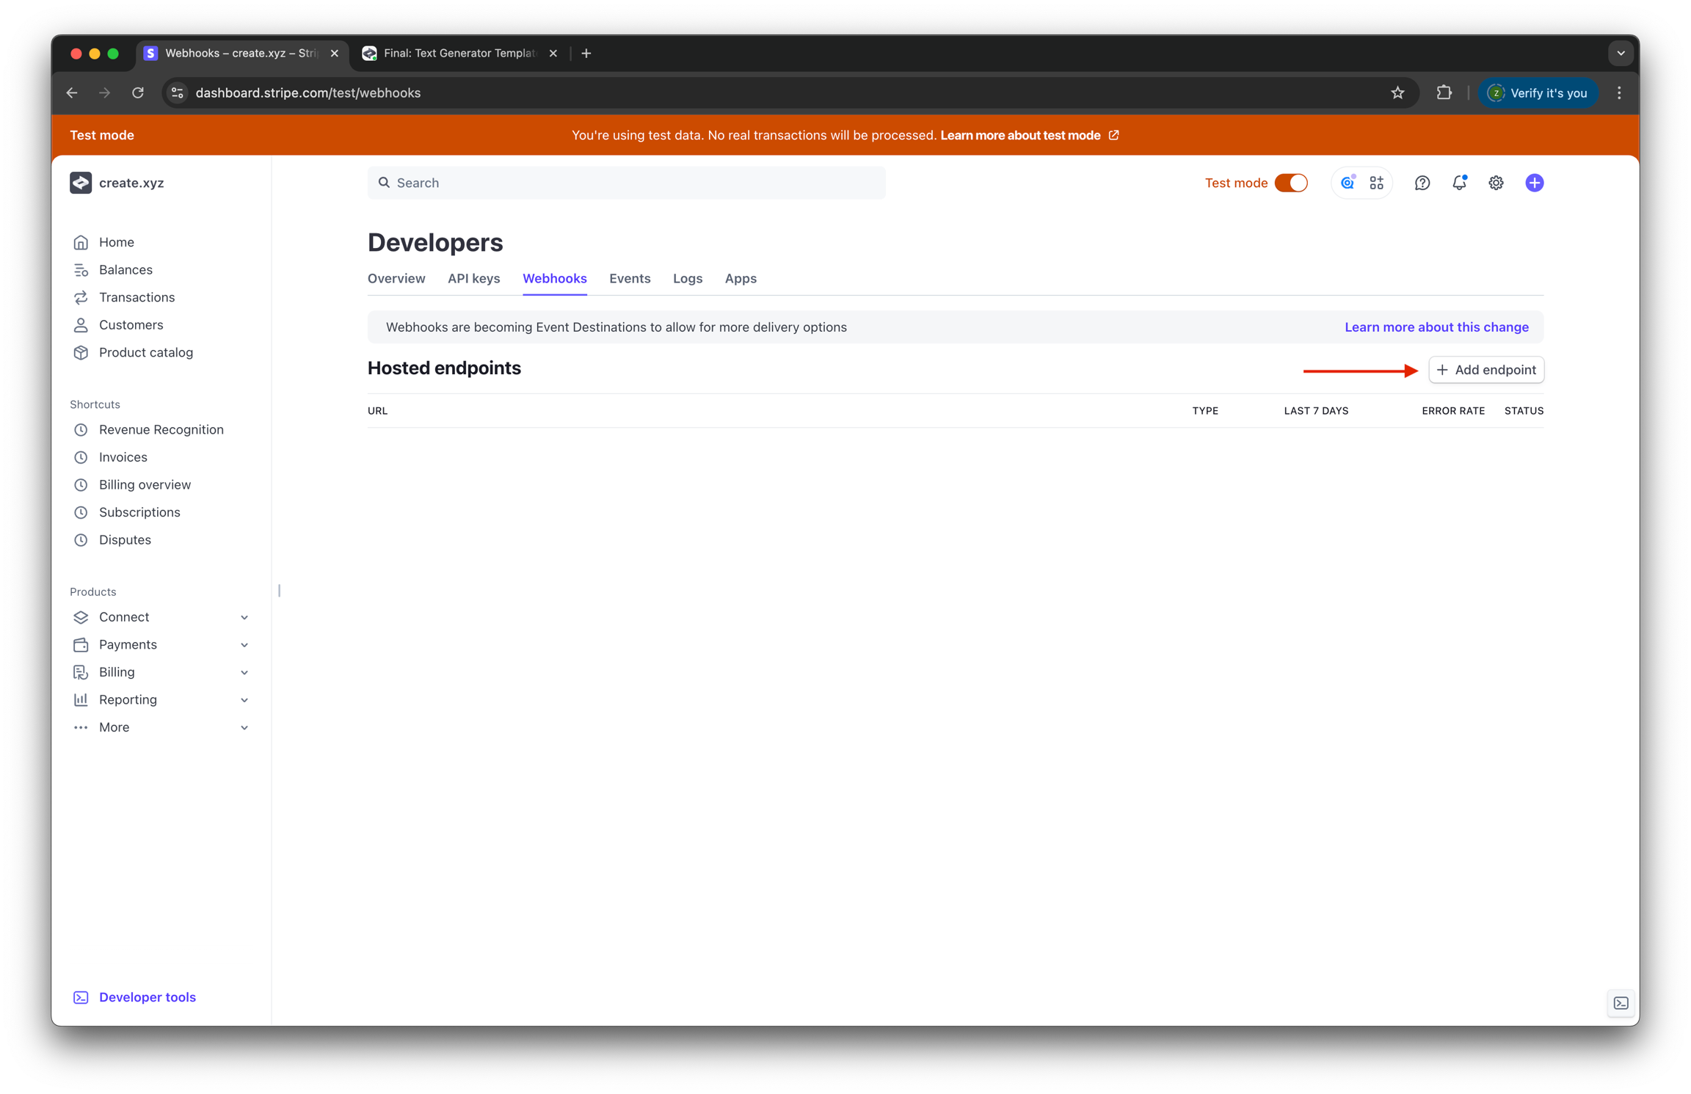Image resolution: width=1691 pixels, height=1094 pixels.
Task: Open Learn more about this change link
Action: pos(1436,327)
